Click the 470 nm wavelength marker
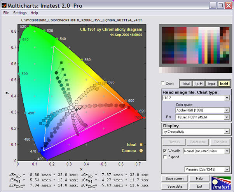This screenshot has height=192, width=234. 39,151
